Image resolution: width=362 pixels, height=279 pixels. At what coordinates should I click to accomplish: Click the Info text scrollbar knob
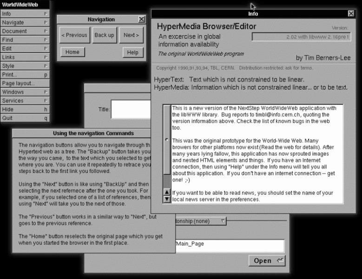[x=167, y=140]
